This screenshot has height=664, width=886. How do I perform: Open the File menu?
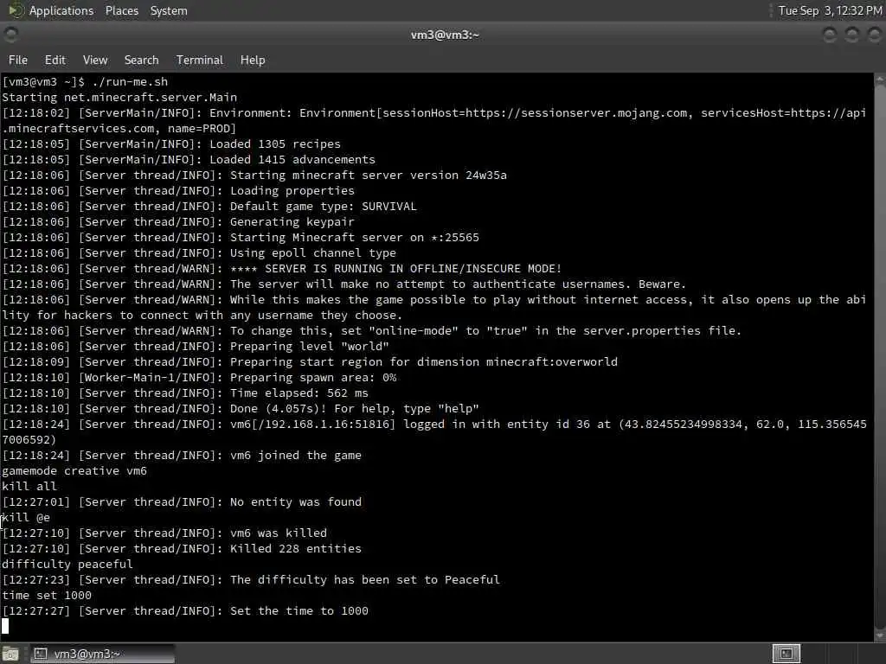click(18, 60)
